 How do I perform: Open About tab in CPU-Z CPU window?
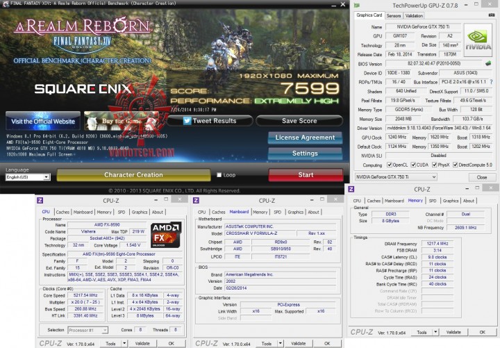click(157, 212)
